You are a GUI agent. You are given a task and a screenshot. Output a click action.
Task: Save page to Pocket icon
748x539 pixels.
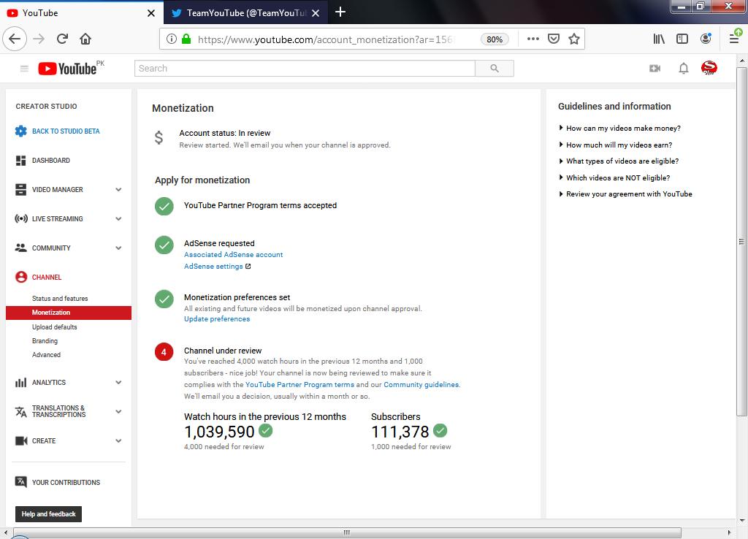tap(554, 39)
